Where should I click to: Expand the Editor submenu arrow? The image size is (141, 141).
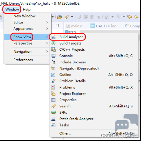pos(47,22)
